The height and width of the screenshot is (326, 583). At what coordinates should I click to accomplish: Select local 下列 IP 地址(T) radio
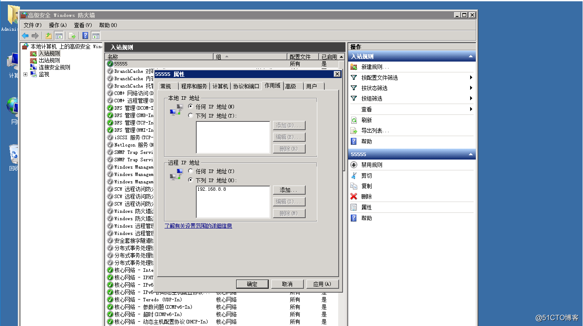(x=191, y=116)
